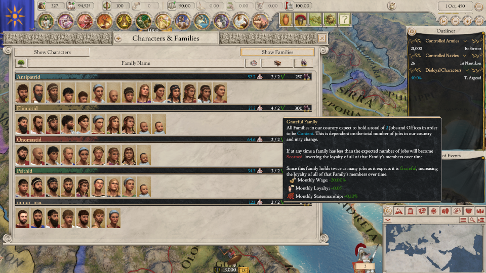Screen dimensions: 486x273
Task: Select the Show Families tab
Action: click(277, 52)
